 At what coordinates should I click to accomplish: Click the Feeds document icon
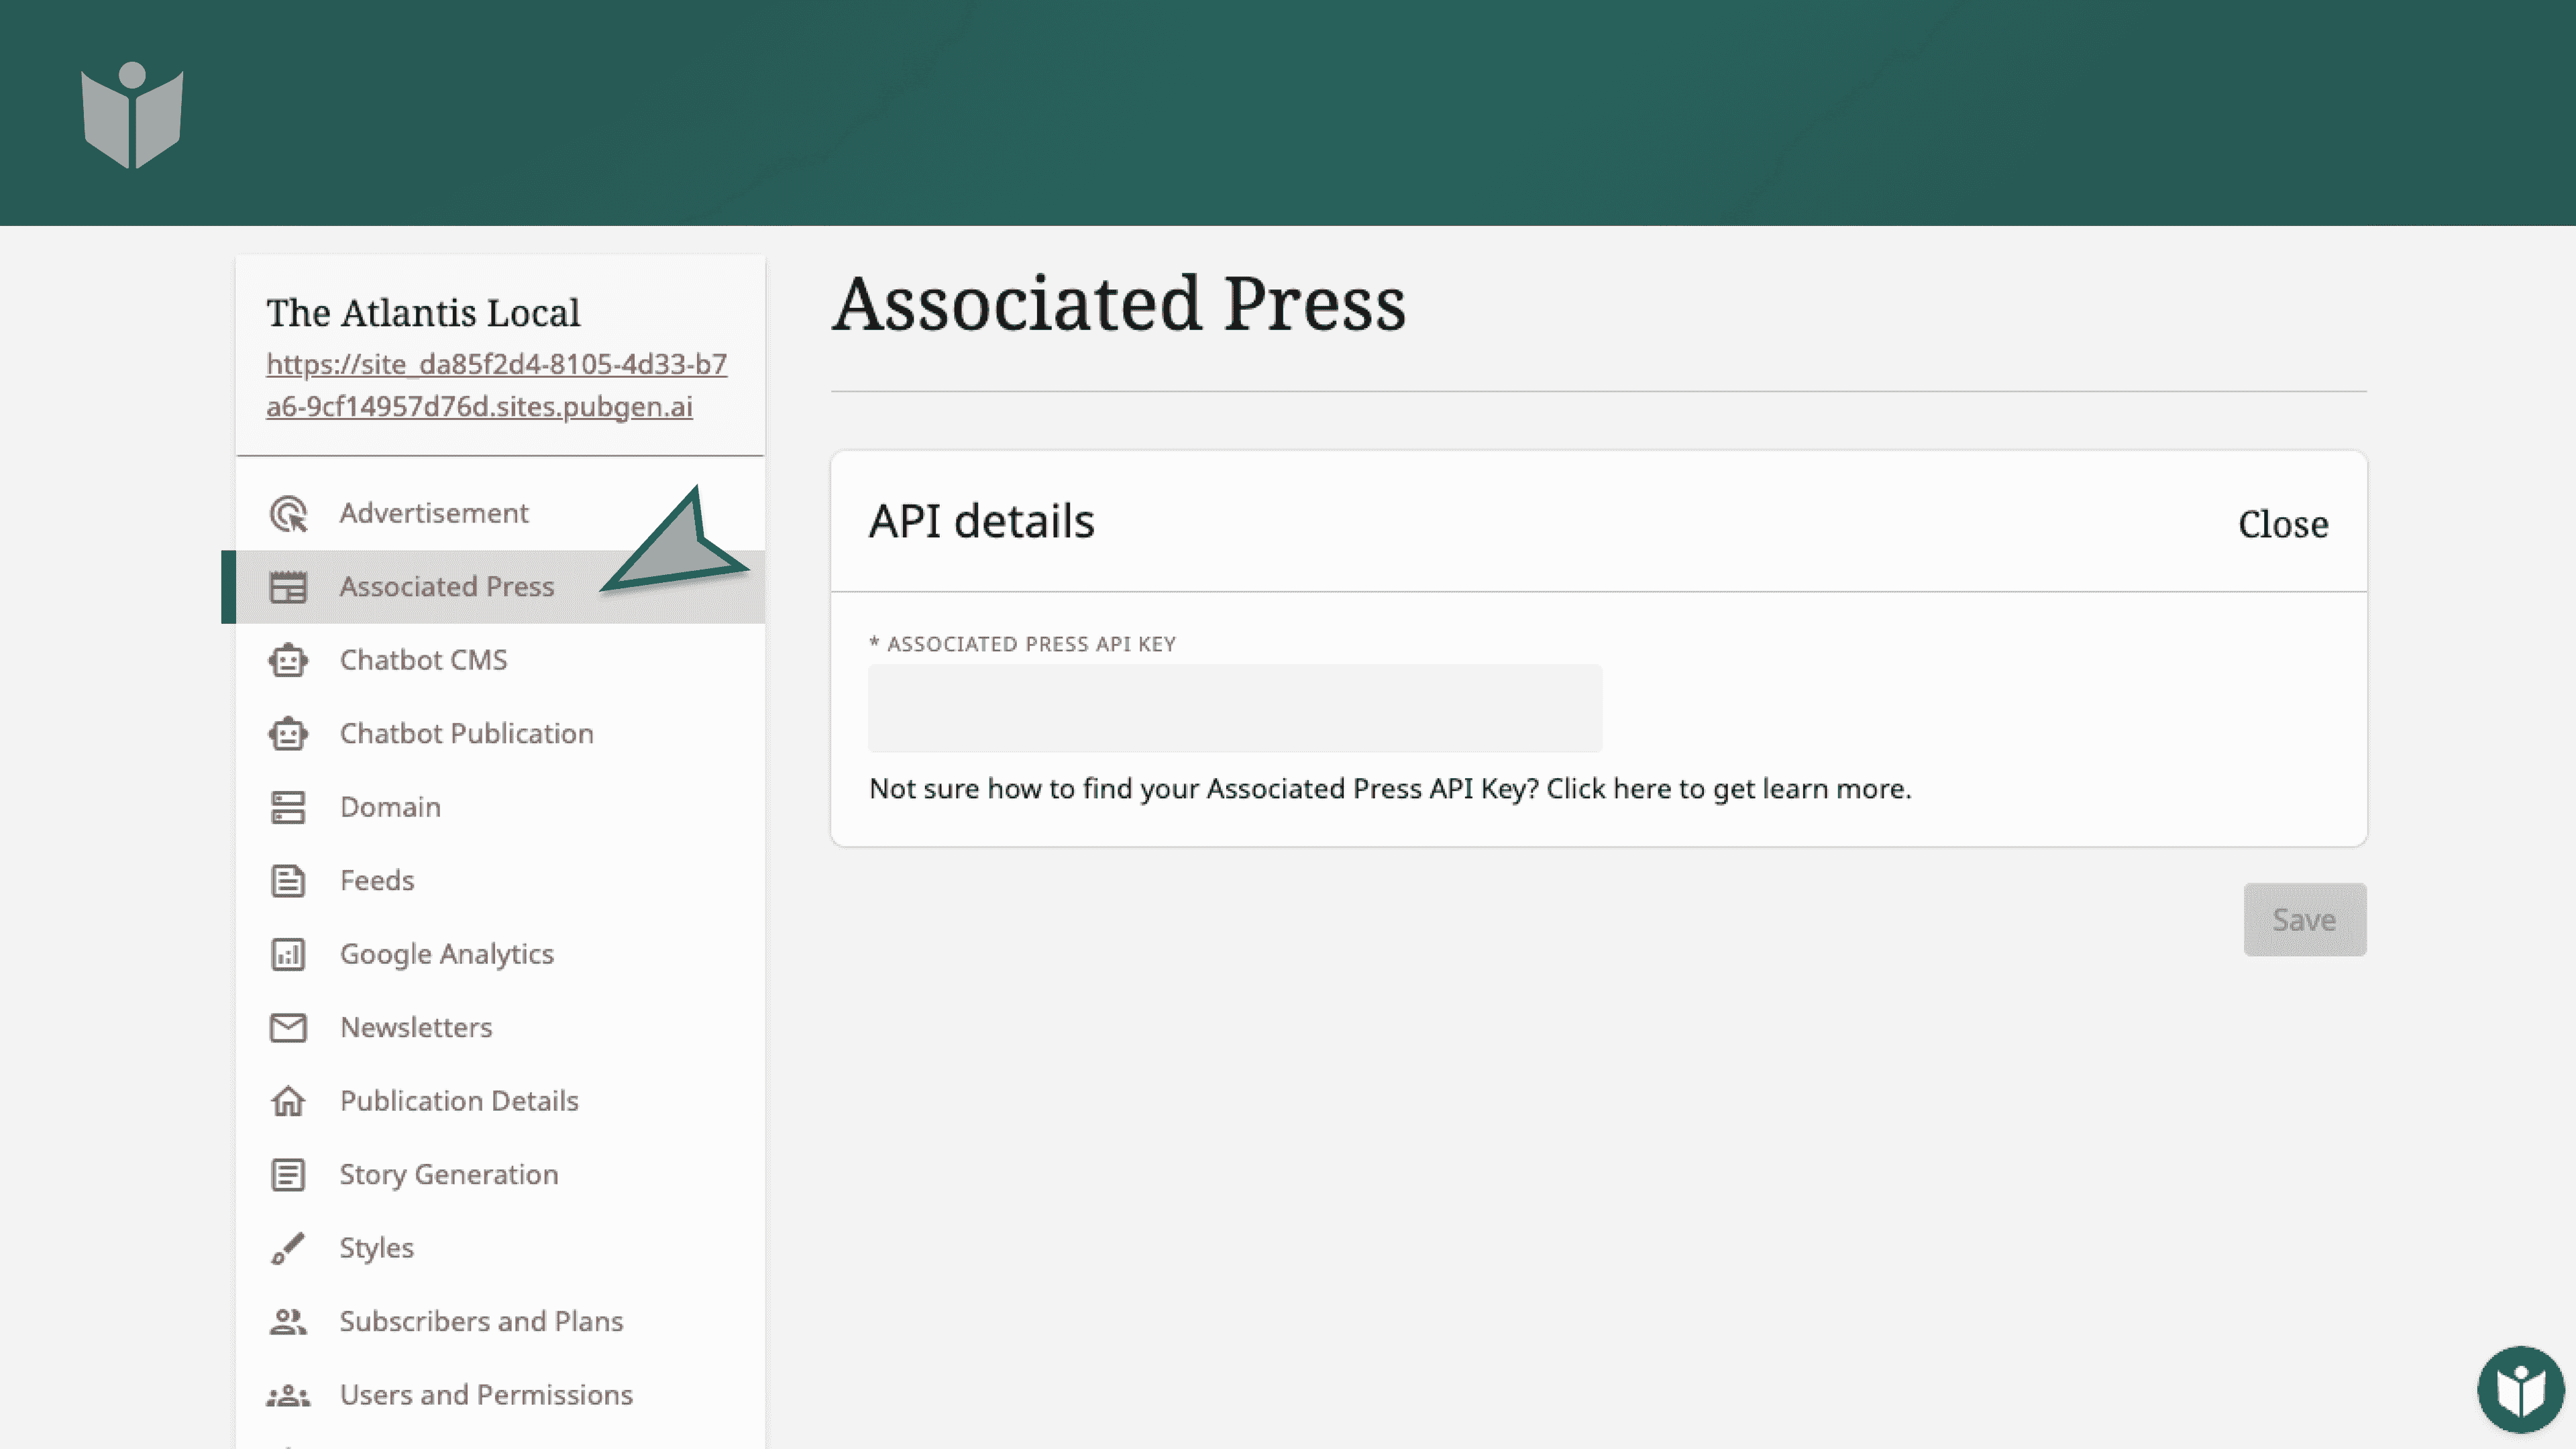(288, 881)
